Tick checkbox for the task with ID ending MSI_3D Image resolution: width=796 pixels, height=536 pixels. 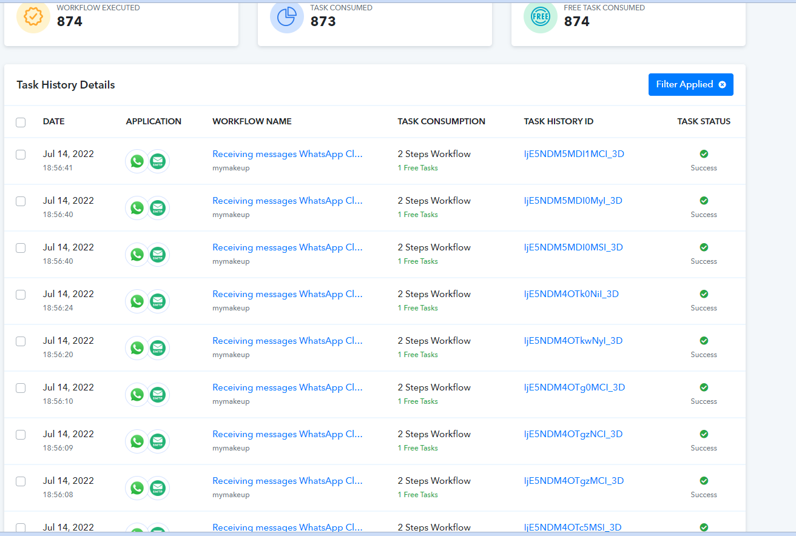coord(21,248)
